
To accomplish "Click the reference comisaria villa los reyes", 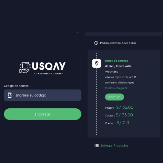I will click(120, 82).
